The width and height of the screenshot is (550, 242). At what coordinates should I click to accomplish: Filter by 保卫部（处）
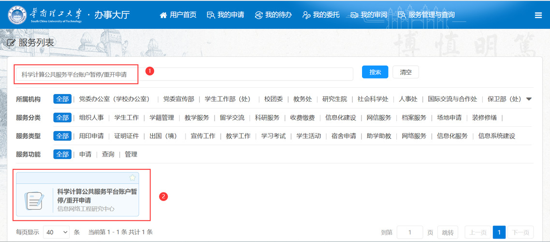(x=505, y=99)
